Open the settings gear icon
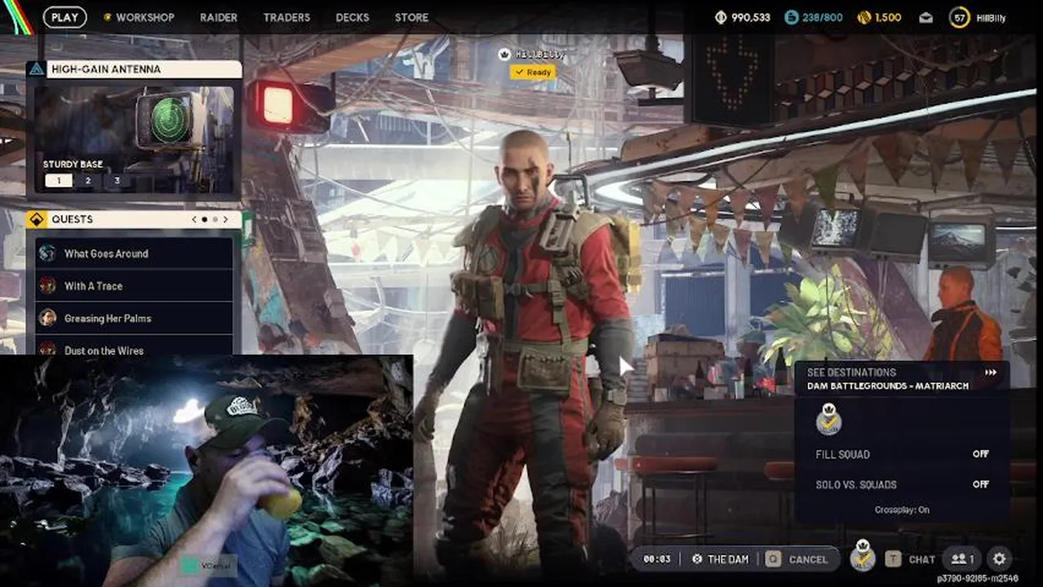Image resolution: width=1043 pixels, height=587 pixels. 1000,559
